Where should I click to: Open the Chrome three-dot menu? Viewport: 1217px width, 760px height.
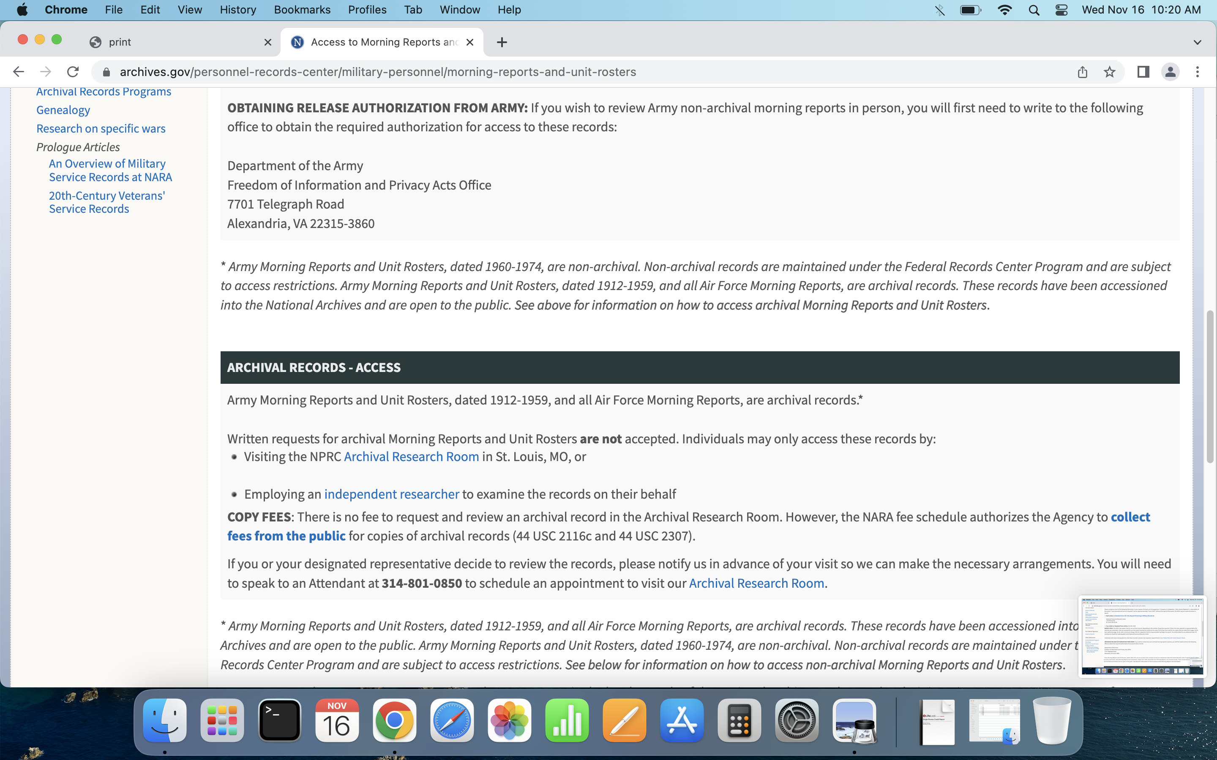point(1198,72)
